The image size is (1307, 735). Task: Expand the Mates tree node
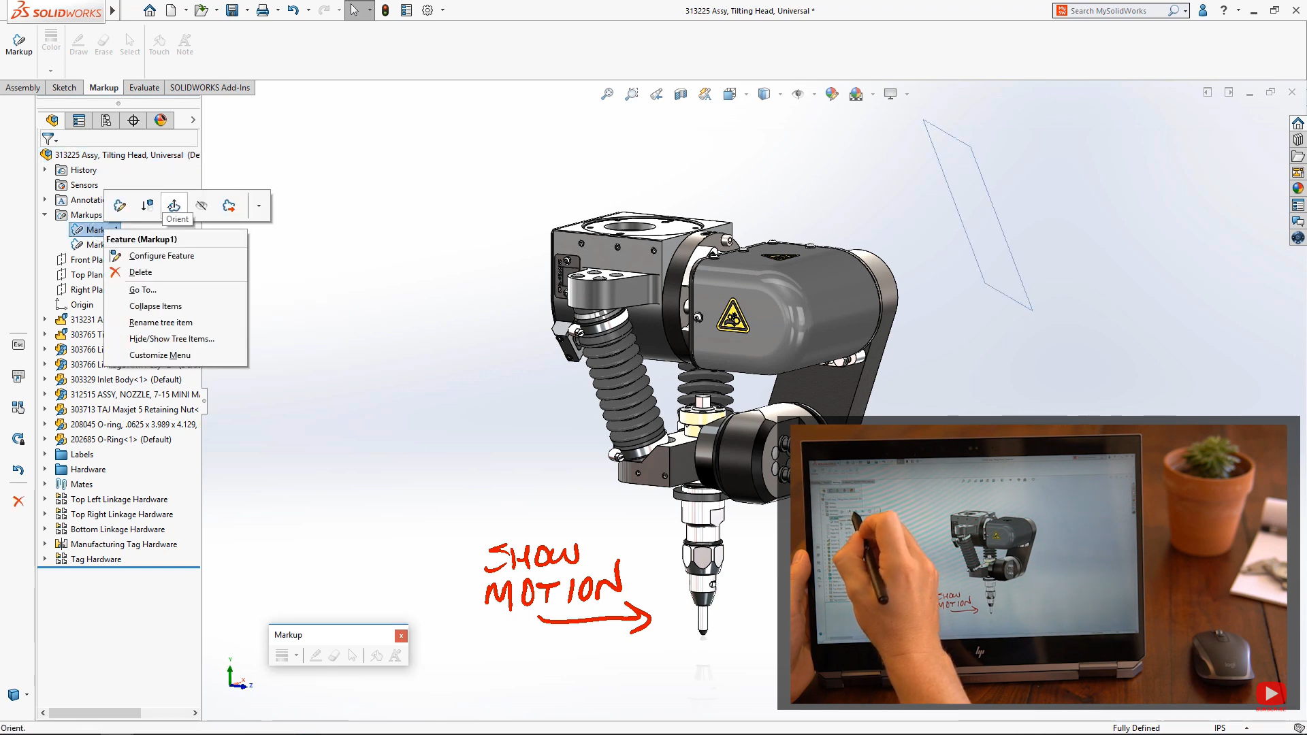pos(46,484)
